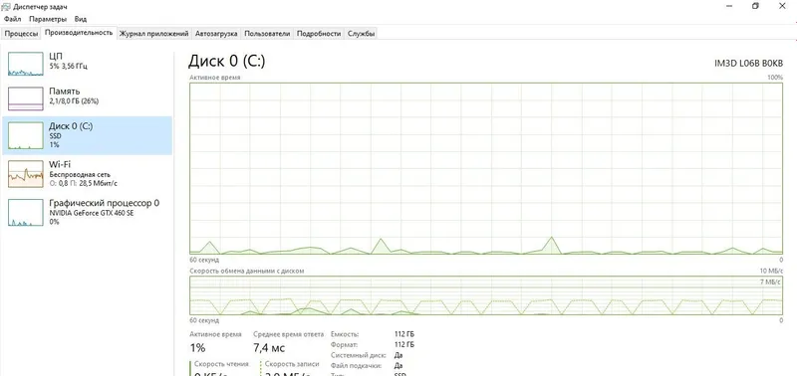The width and height of the screenshot is (797, 376).
Task: Open the Параметры menu
Action: (x=48, y=19)
